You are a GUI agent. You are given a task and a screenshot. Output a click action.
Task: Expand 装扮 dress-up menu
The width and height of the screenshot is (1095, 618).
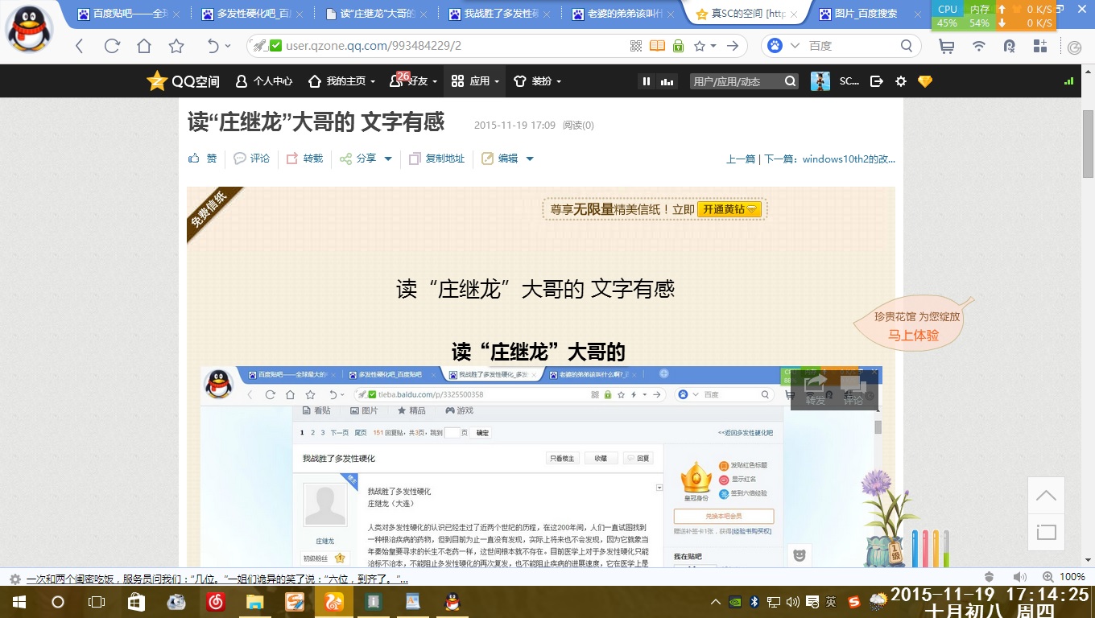click(x=537, y=81)
